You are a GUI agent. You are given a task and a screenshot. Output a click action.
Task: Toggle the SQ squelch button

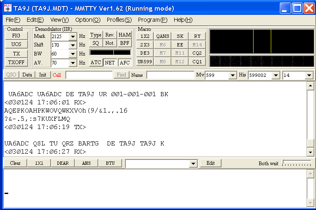[96, 43]
